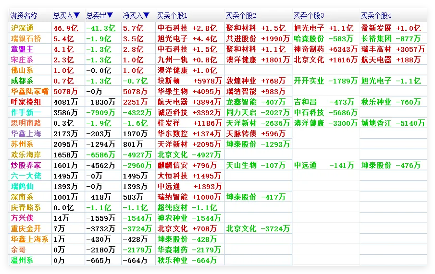Select the 买卖个股3 column header

pos(309,15)
